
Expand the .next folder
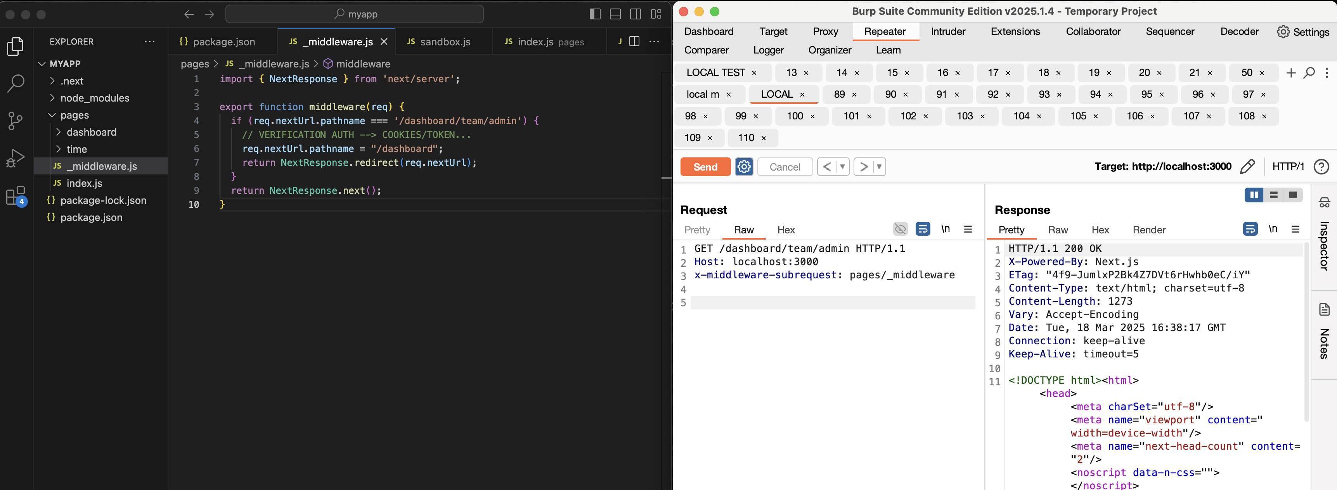pos(101,81)
